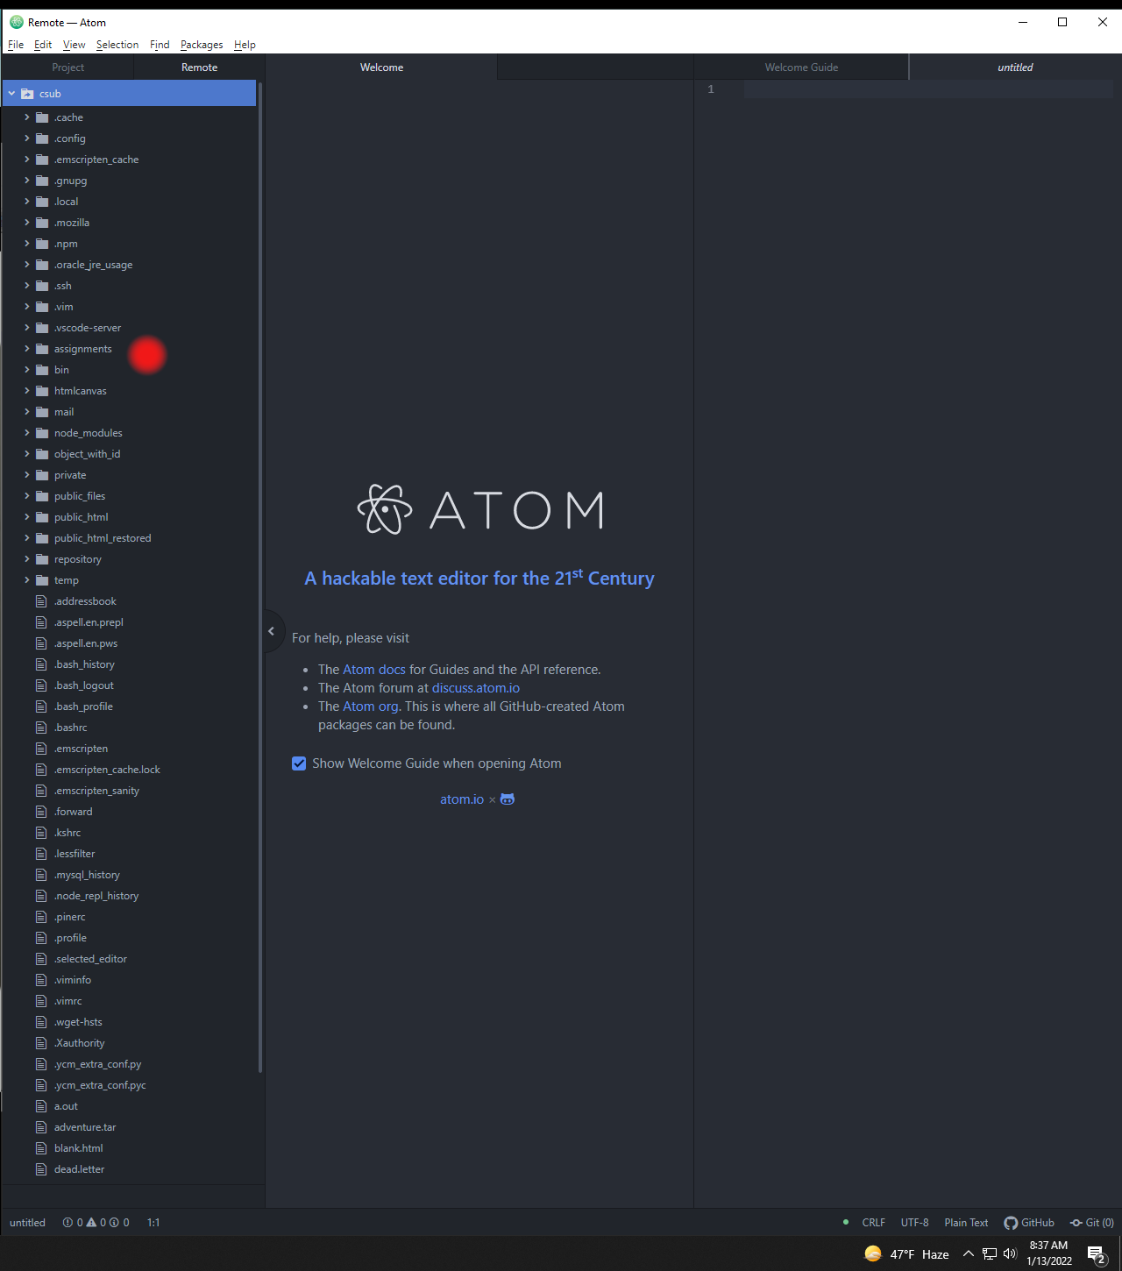Open the discuss.atom.io forum link

click(x=476, y=688)
